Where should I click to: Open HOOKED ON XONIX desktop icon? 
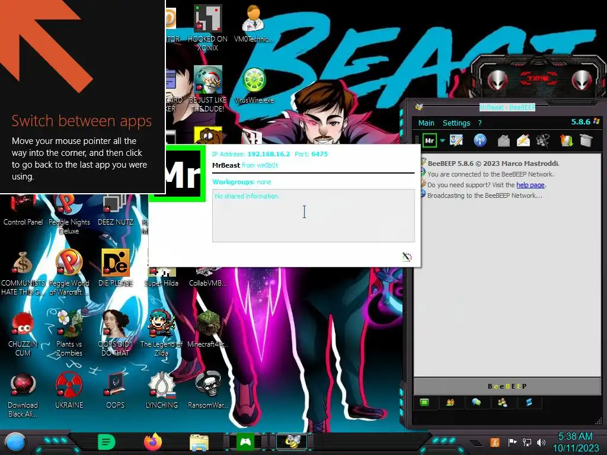click(207, 28)
